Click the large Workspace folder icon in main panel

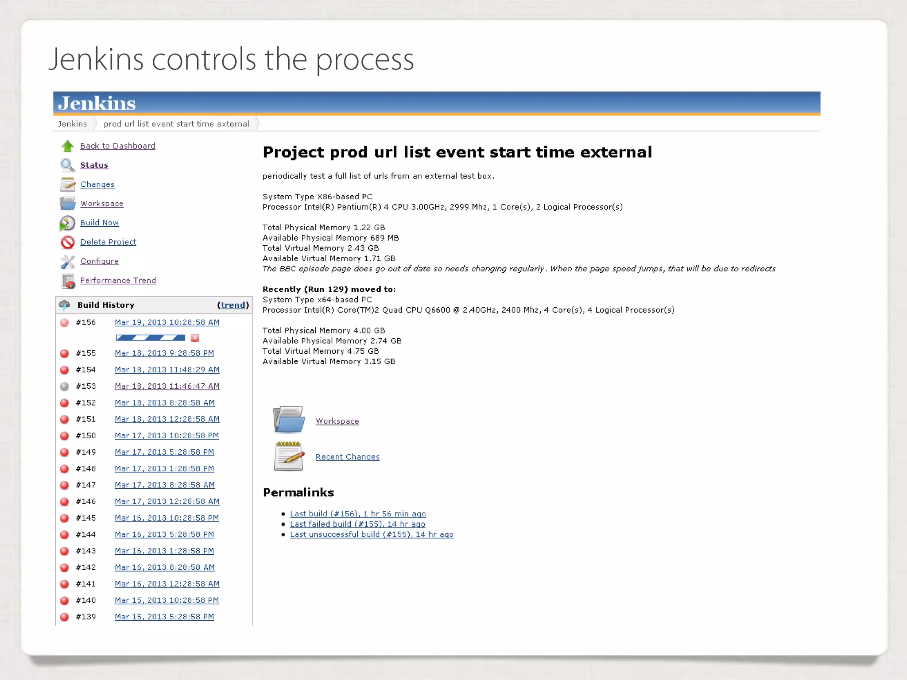tap(289, 419)
